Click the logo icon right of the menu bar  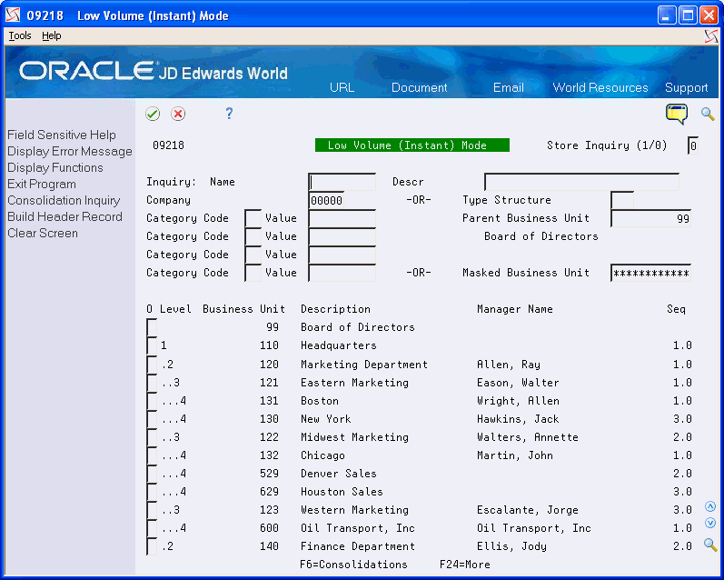click(711, 36)
